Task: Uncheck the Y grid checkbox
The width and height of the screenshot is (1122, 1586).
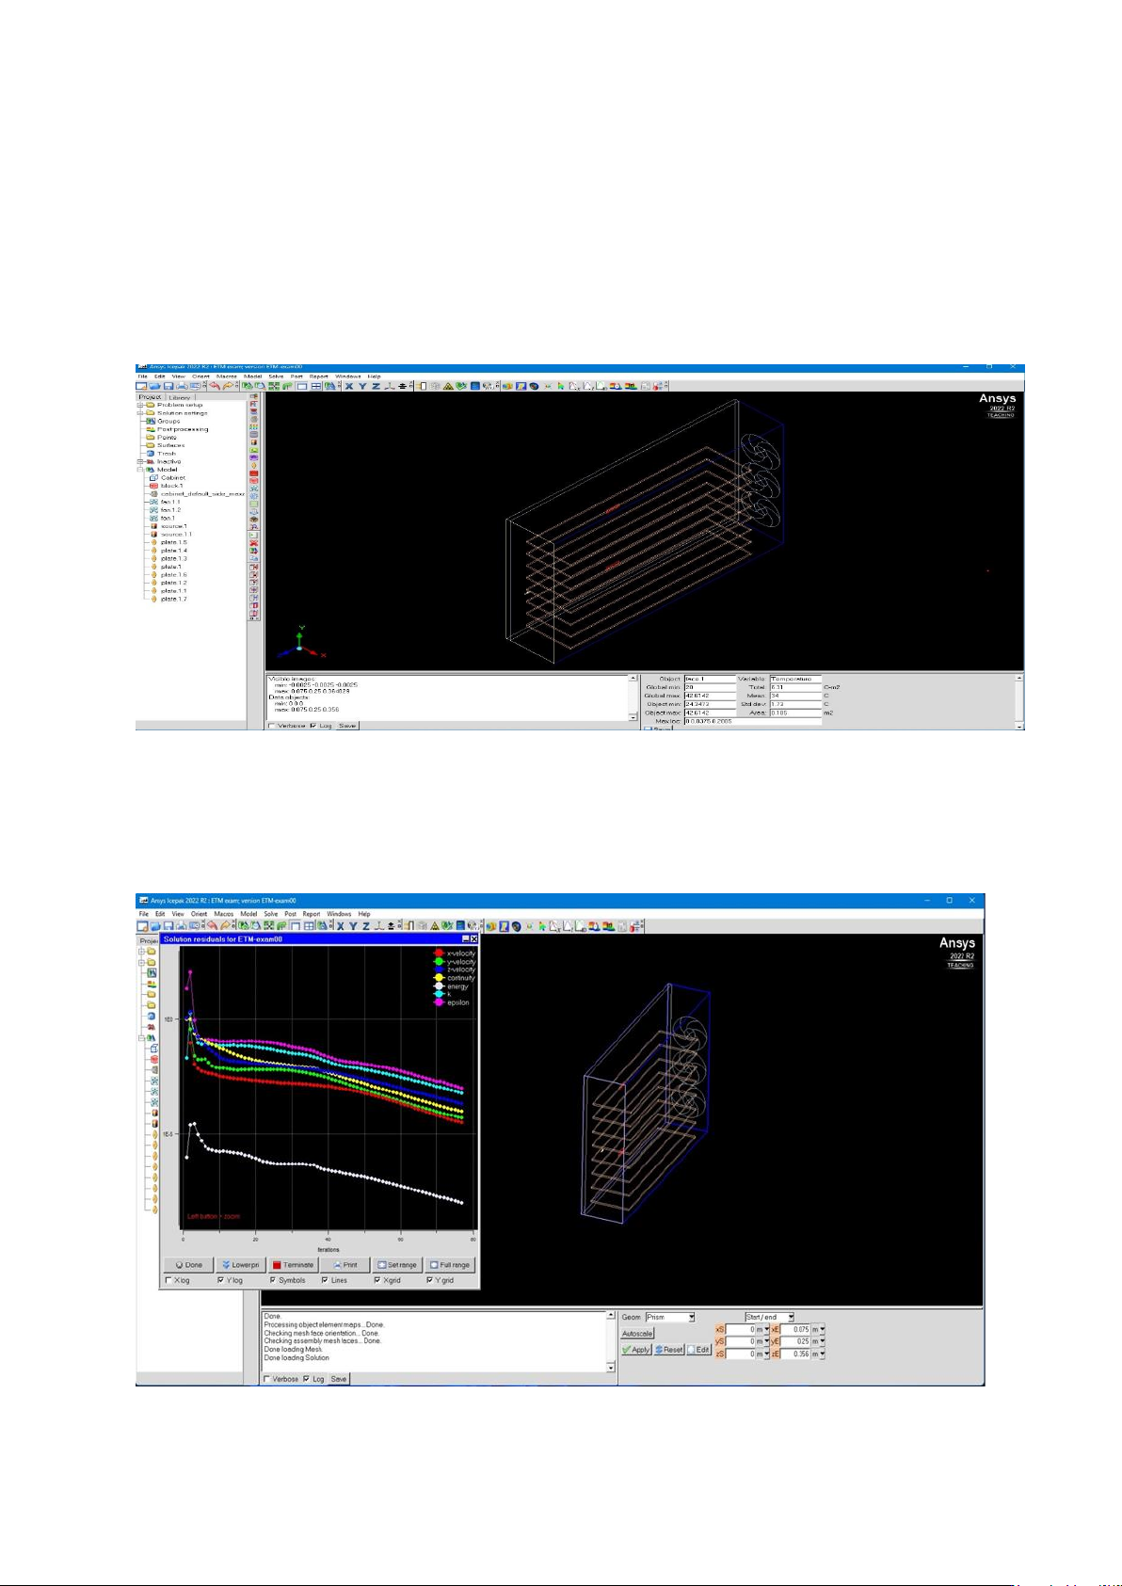Action: (x=430, y=1280)
